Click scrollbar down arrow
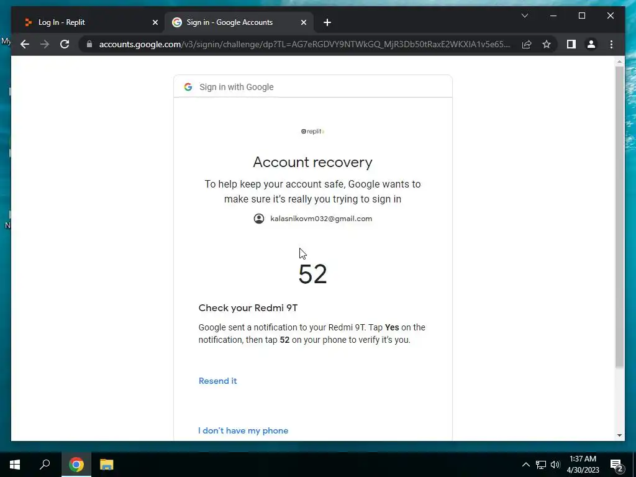The width and height of the screenshot is (636, 477). pos(619,435)
